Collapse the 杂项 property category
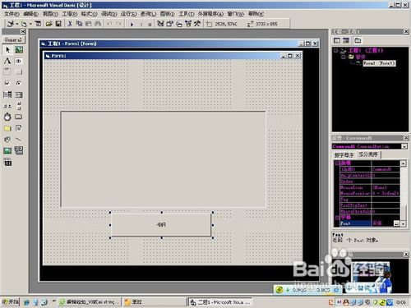411x308 pixels. tap(337, 163)
